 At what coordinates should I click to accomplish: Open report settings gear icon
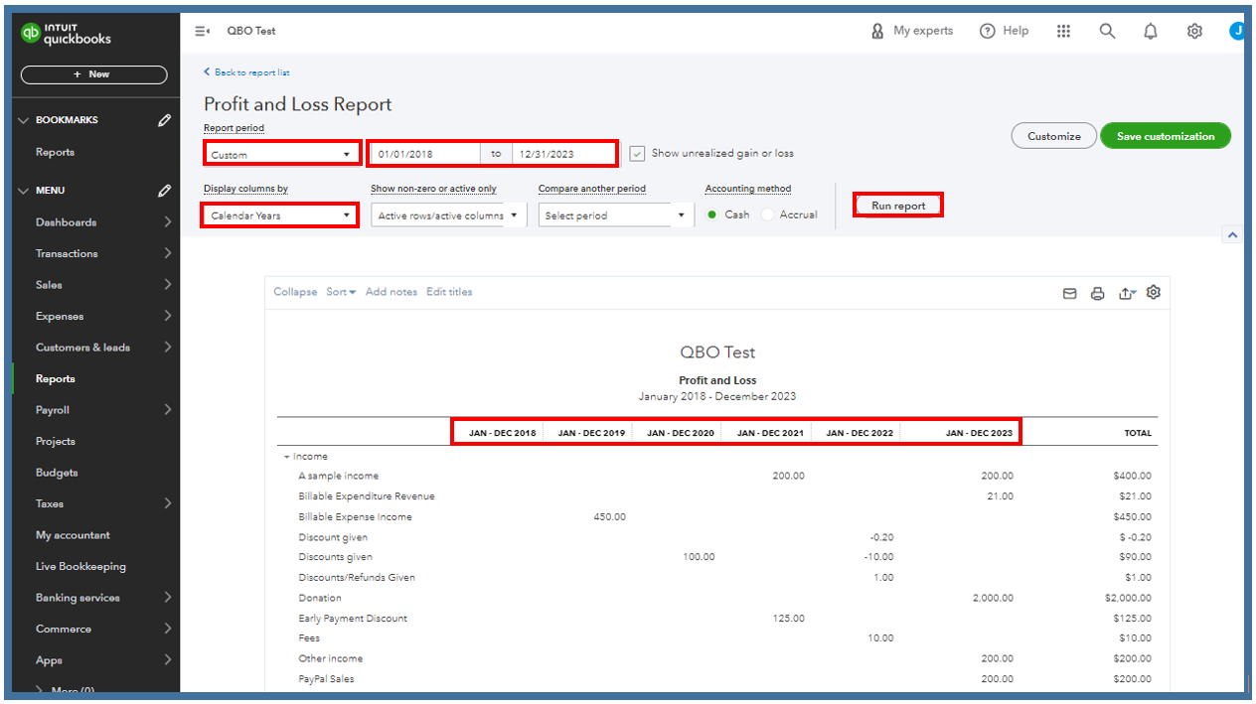[1154, 292]
